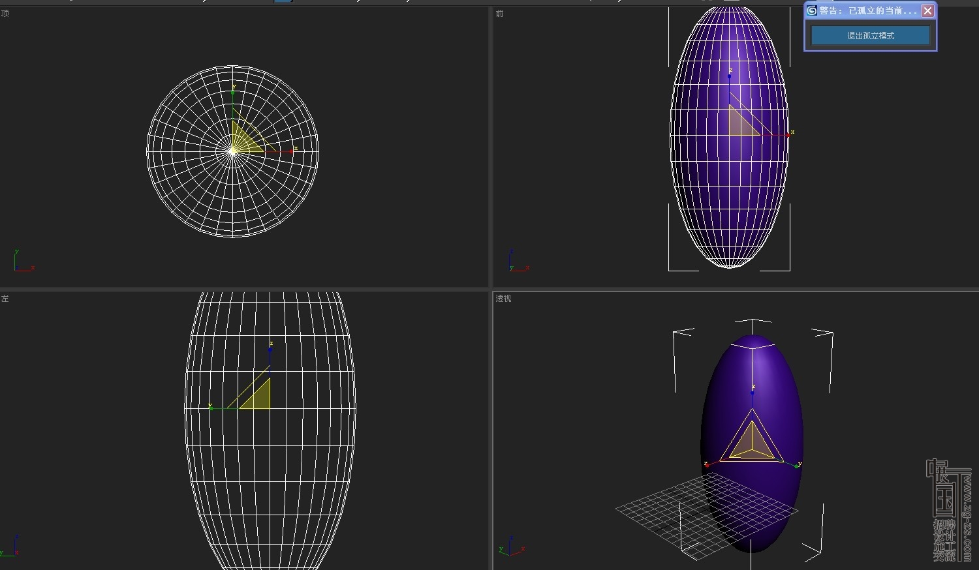Click the yellow gizmo plane handle in the 顶 viewport

pyautogui.click(x=245, y=140)
